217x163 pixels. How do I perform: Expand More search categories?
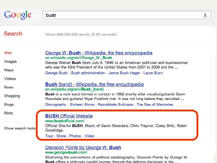(x=8, y=113)
